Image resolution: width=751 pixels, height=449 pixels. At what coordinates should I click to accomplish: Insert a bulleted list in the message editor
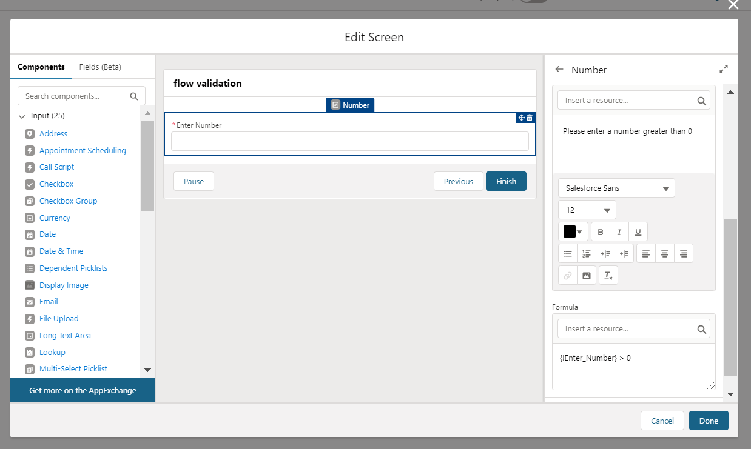click(567, 253)
